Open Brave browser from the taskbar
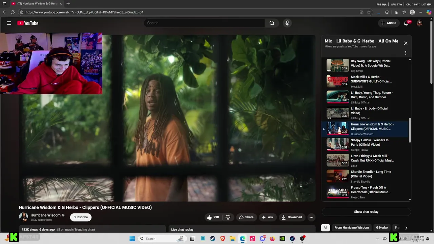 pyautogui.click(x=222, y=239)
